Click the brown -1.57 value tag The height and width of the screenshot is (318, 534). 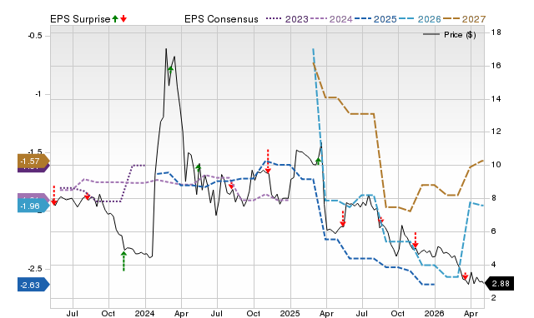pyautogui.click(x=33, y=161)
